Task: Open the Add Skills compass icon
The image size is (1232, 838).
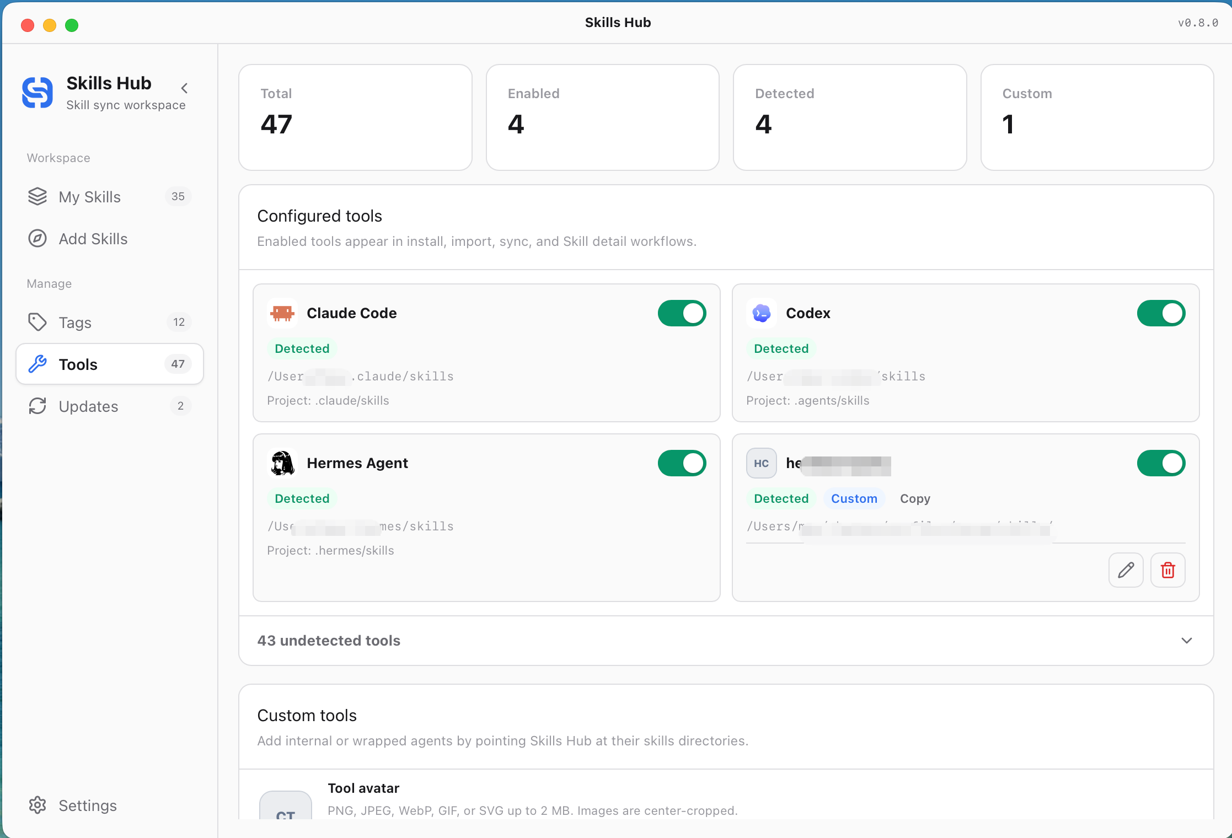Action: pos(38,239)
